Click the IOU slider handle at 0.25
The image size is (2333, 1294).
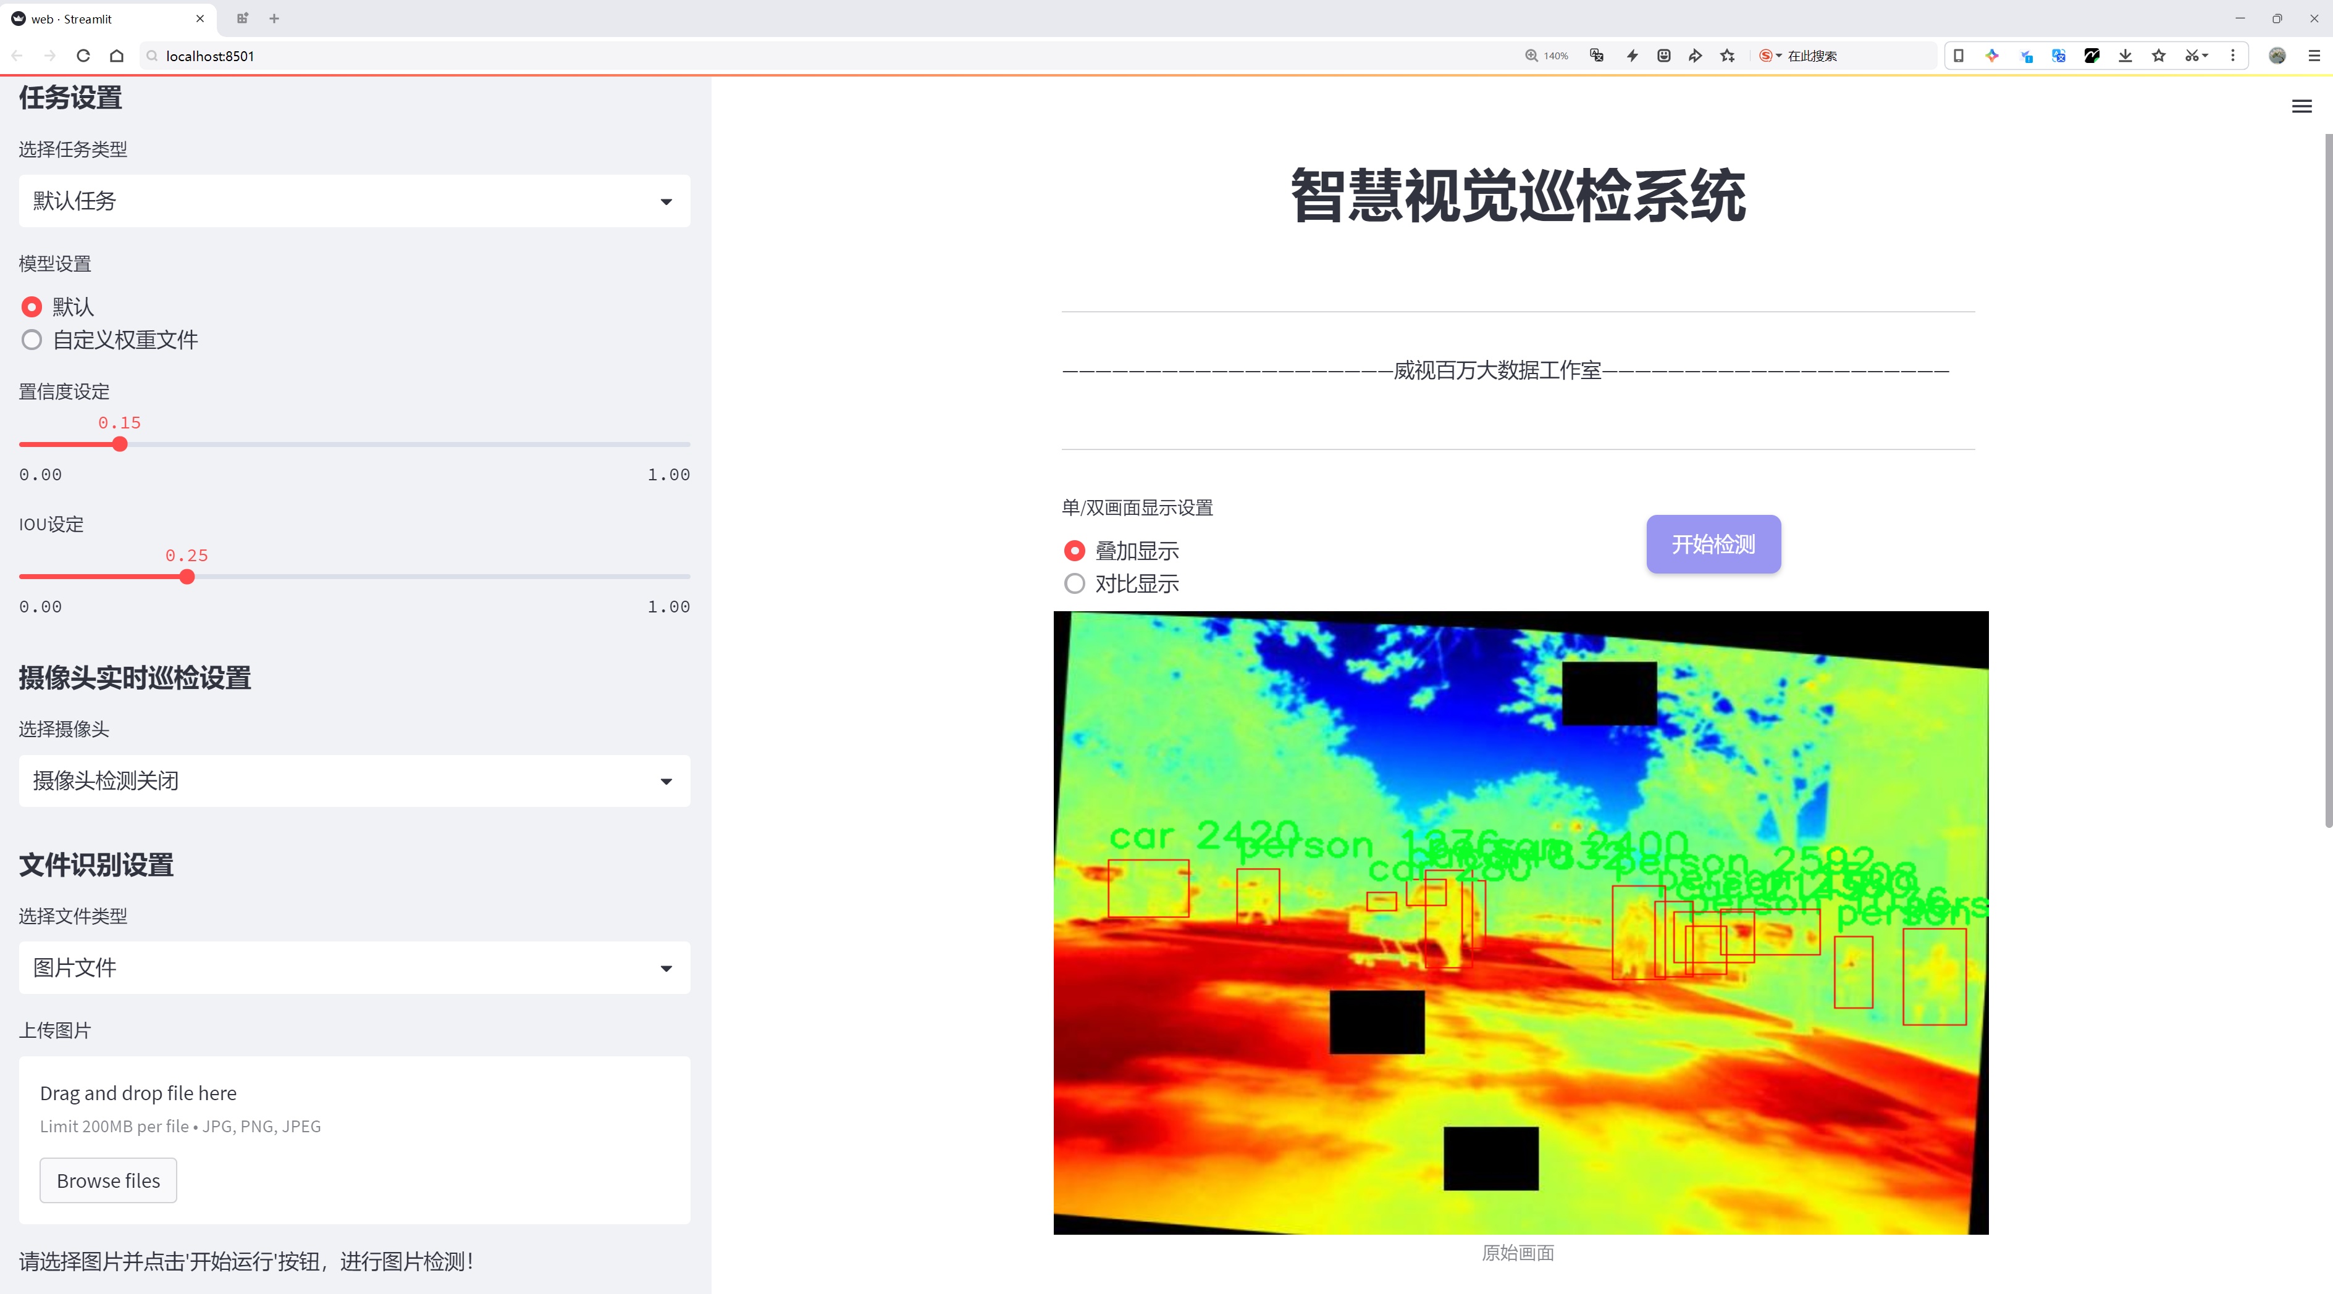(187, 577)
